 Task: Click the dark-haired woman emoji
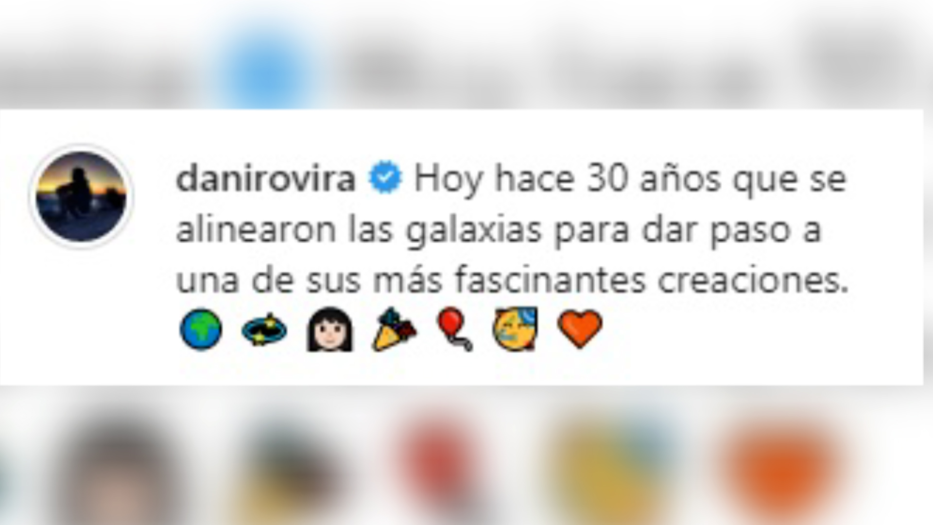329,330
